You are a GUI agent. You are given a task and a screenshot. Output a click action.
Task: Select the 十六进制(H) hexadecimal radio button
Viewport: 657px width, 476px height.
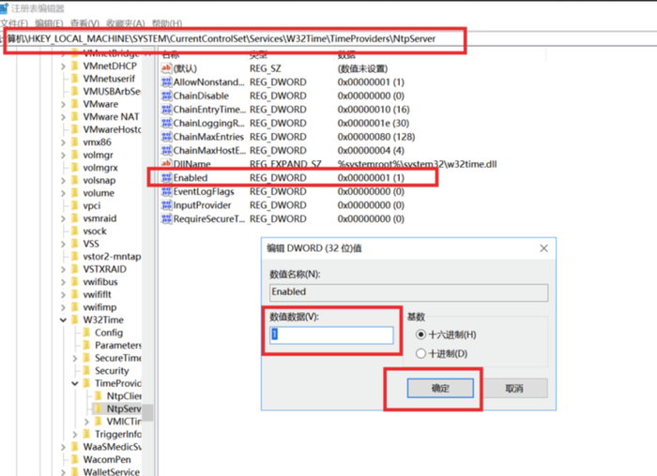(420, 335)
